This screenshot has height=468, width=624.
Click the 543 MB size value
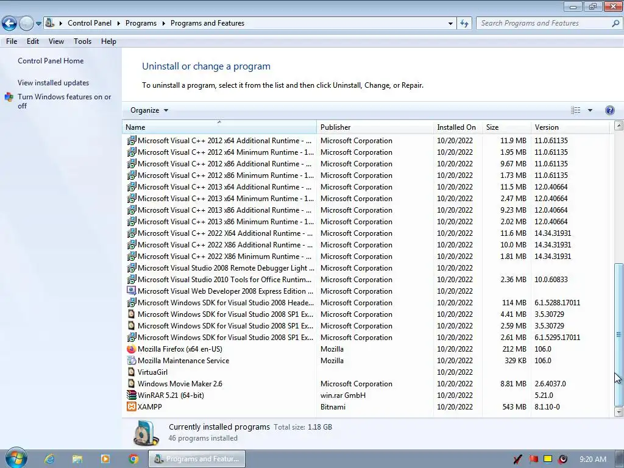click(x=514, y=406)
